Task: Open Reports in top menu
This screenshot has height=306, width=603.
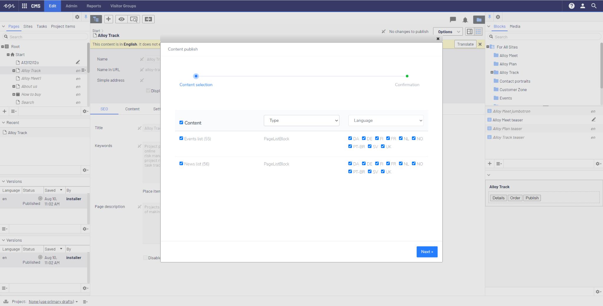Action: click(x=94, y=6)
